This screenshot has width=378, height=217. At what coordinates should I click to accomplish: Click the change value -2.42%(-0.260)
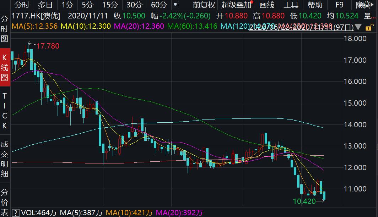click(185, 16)
